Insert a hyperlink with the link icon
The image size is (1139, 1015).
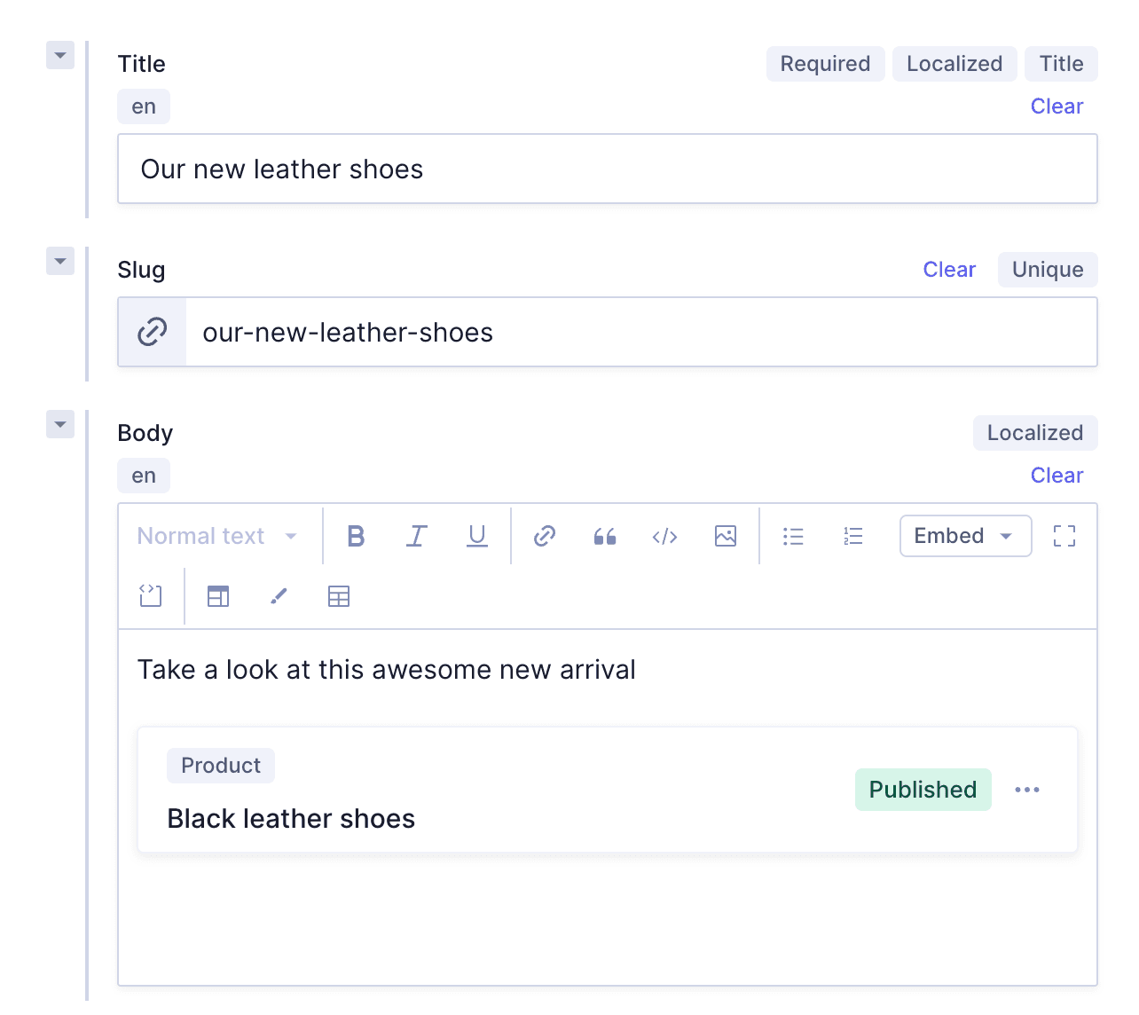(545, 536)
